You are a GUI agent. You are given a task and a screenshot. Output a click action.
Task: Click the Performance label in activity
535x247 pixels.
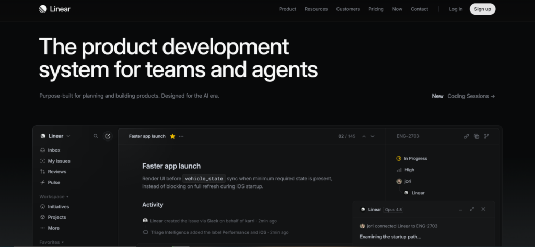[x=236, y=232]
